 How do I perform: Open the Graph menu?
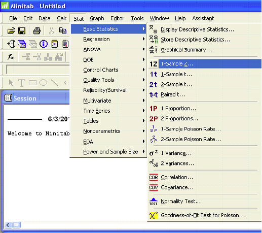click(97, 18)
